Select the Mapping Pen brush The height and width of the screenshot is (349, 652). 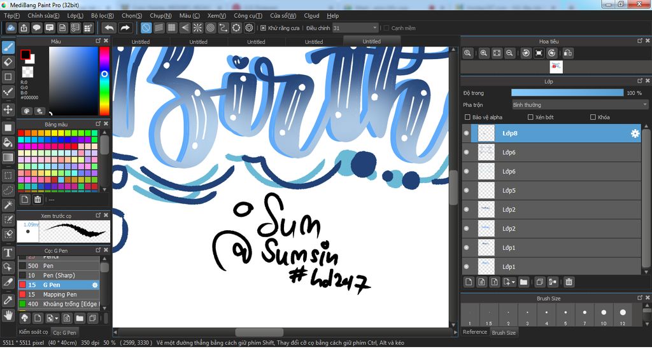(x=58, y=294)
